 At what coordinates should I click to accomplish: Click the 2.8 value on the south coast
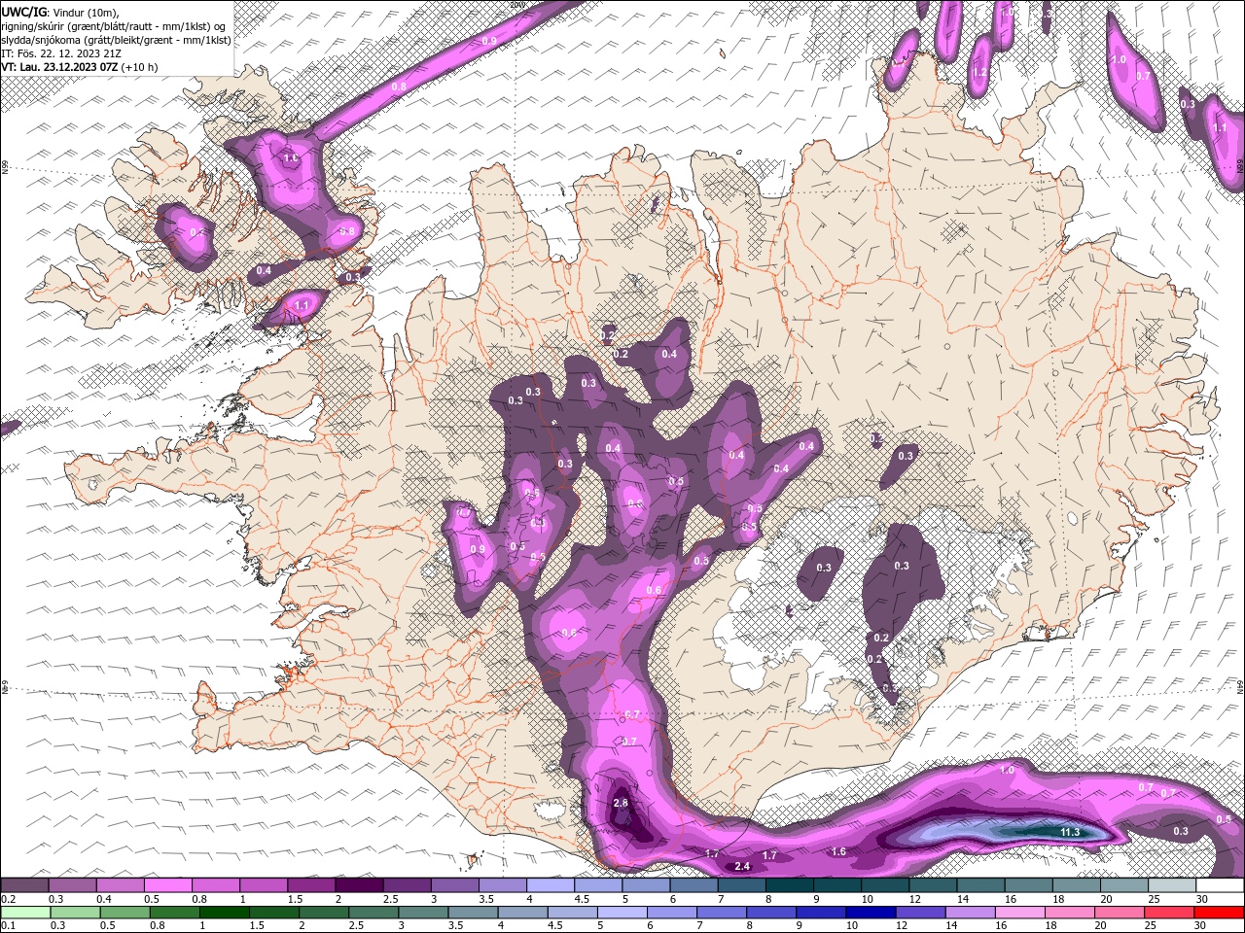(x=621, y=804)
